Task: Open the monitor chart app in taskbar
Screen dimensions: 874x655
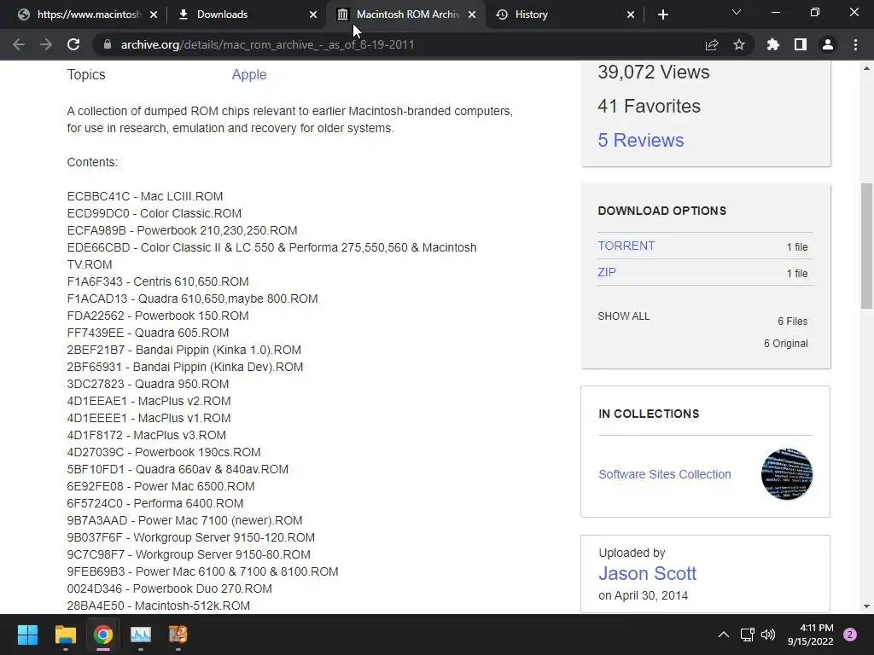Action: pyautogui.click(x=141, y=635)
